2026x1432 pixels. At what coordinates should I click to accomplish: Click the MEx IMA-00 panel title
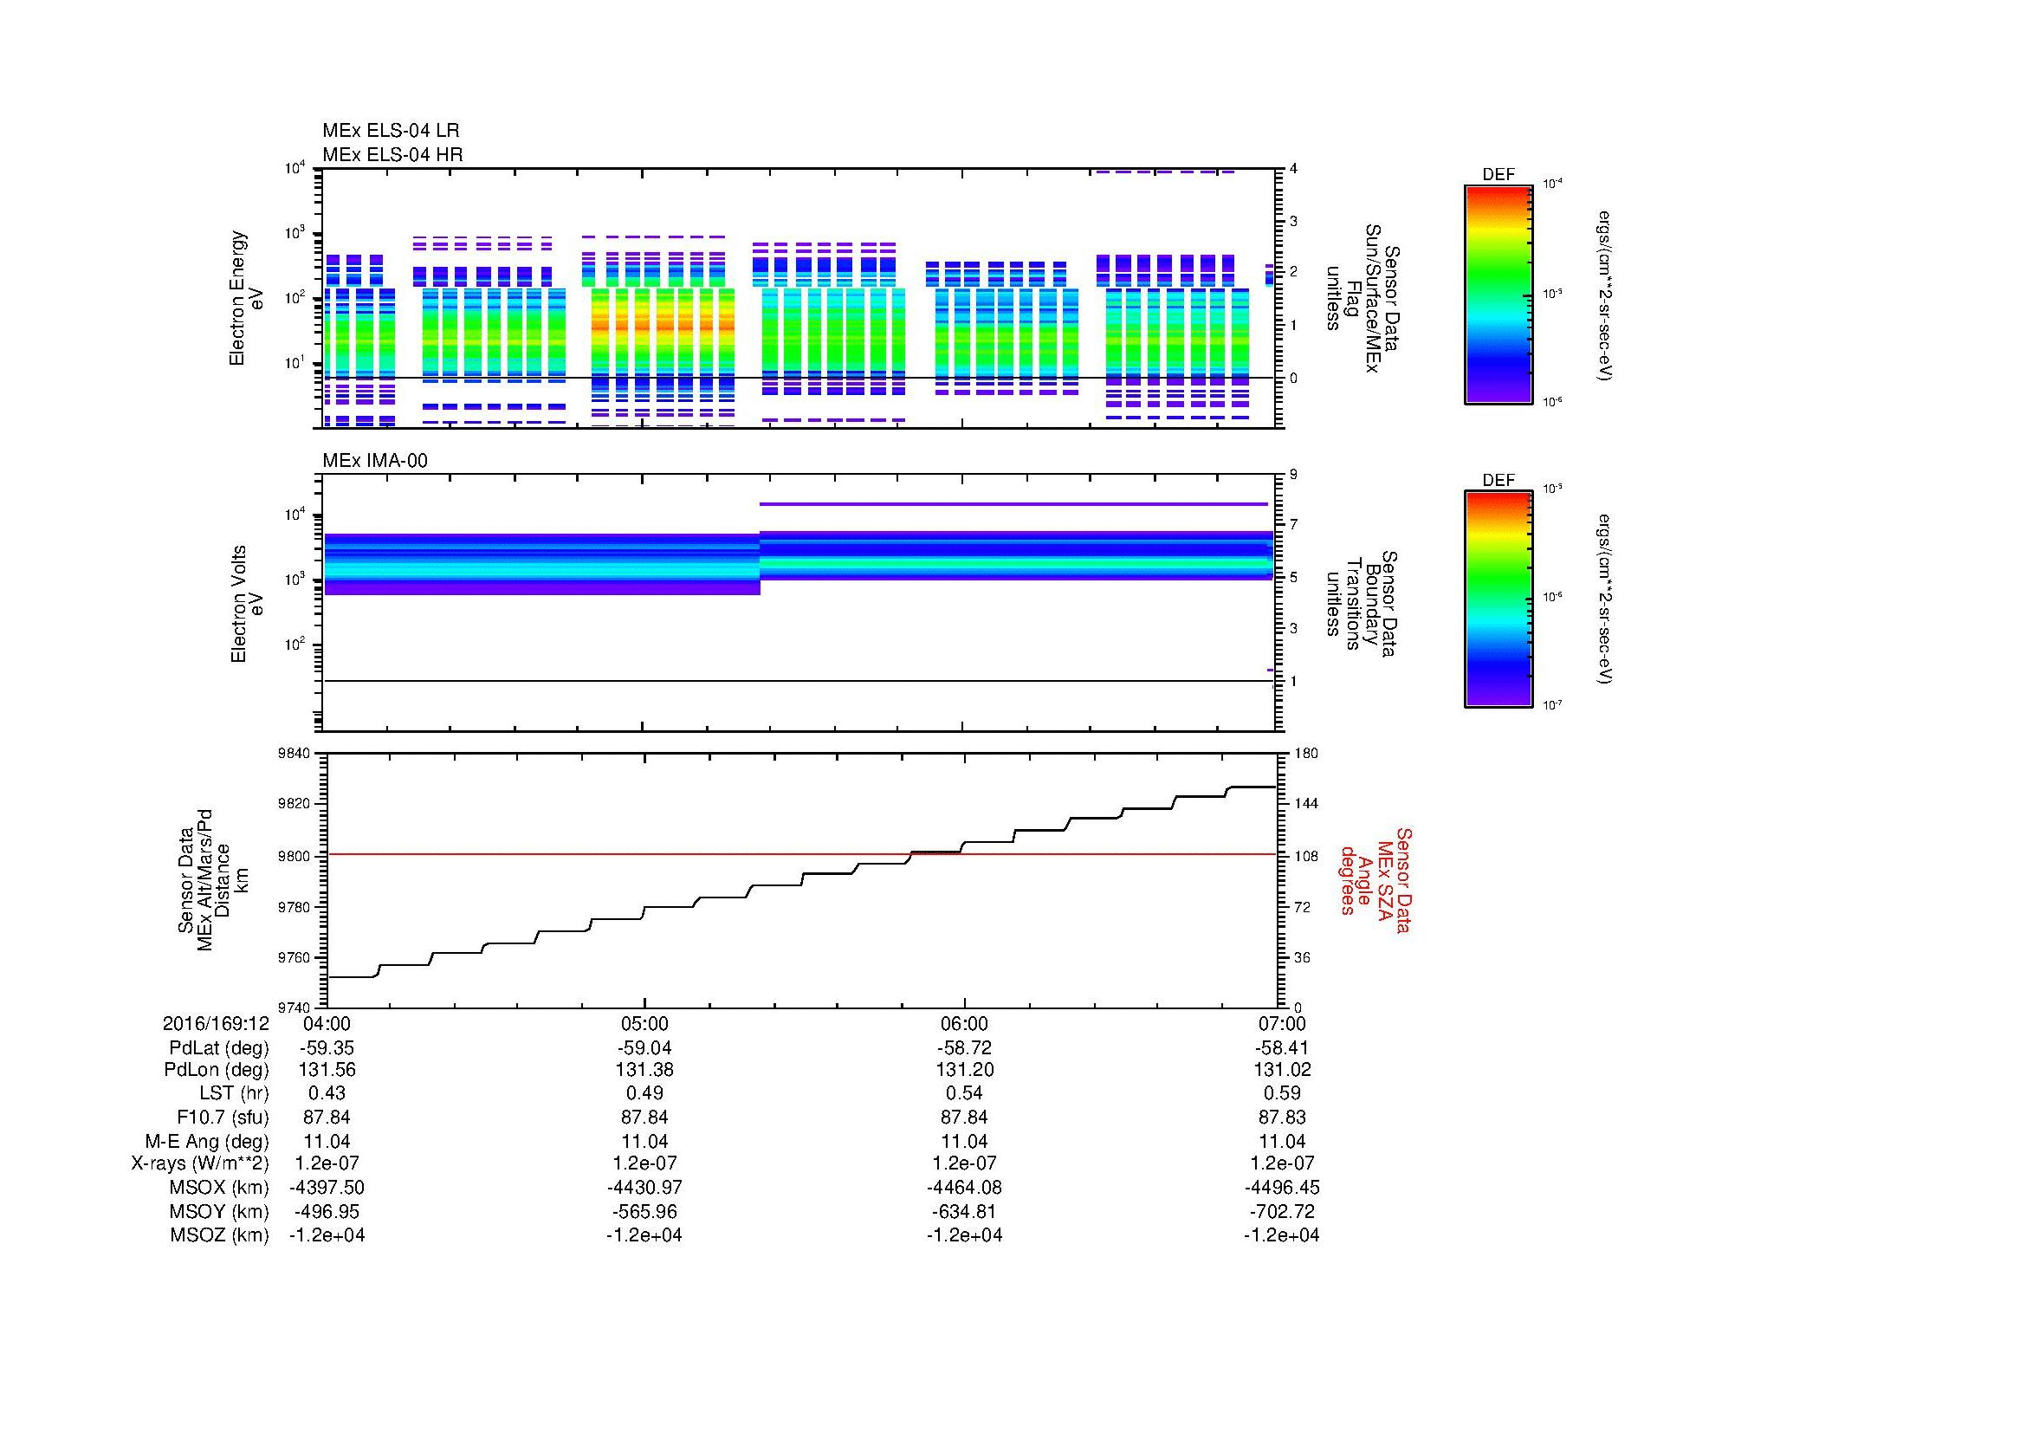tap(375, 461)
